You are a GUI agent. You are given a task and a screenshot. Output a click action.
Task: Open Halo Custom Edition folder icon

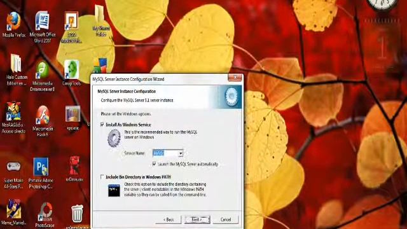[x=17, y=69]
